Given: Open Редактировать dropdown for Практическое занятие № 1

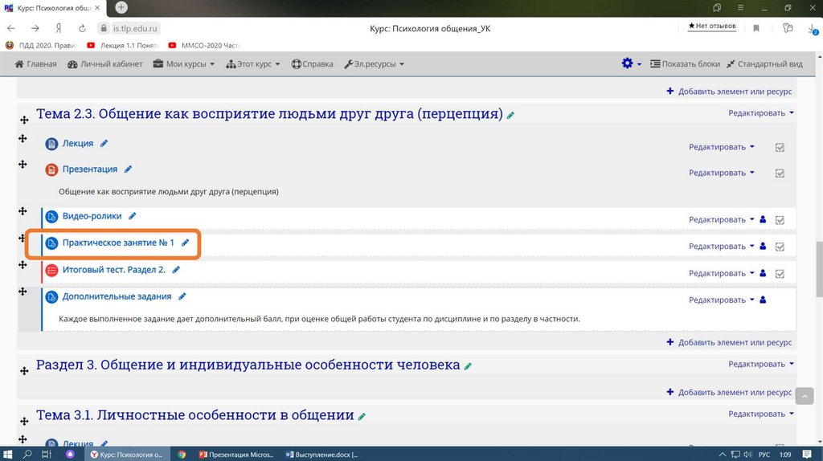Looking at the screenshot, I should [x=721, y=247].
